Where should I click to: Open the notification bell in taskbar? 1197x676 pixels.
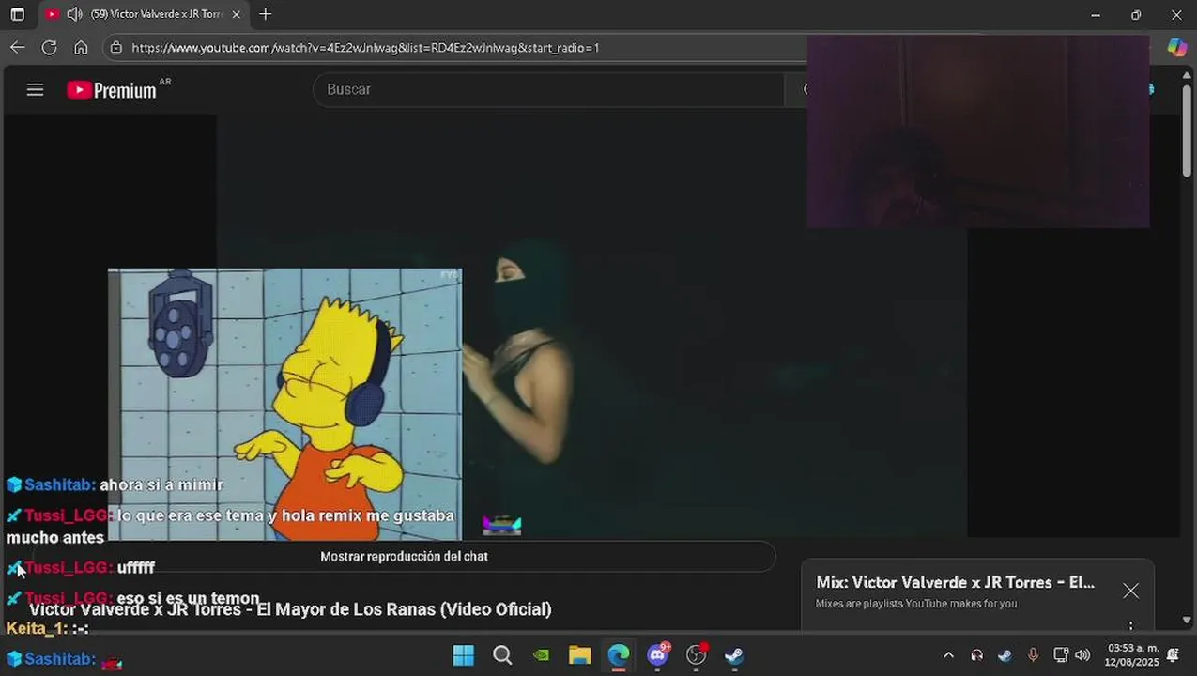click(1173, 655)
